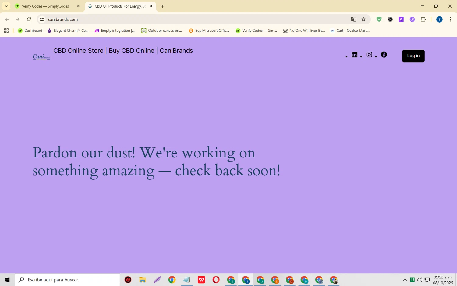Click the Windows taskbar search box
This screenshot has width=457, height=286.
click(67, 280)
